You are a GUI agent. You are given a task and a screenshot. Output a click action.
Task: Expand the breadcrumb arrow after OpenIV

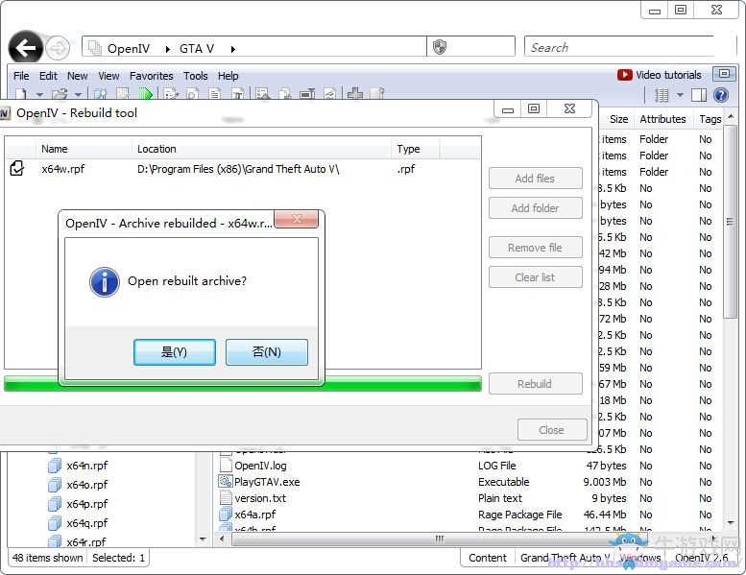coord(167,49)
